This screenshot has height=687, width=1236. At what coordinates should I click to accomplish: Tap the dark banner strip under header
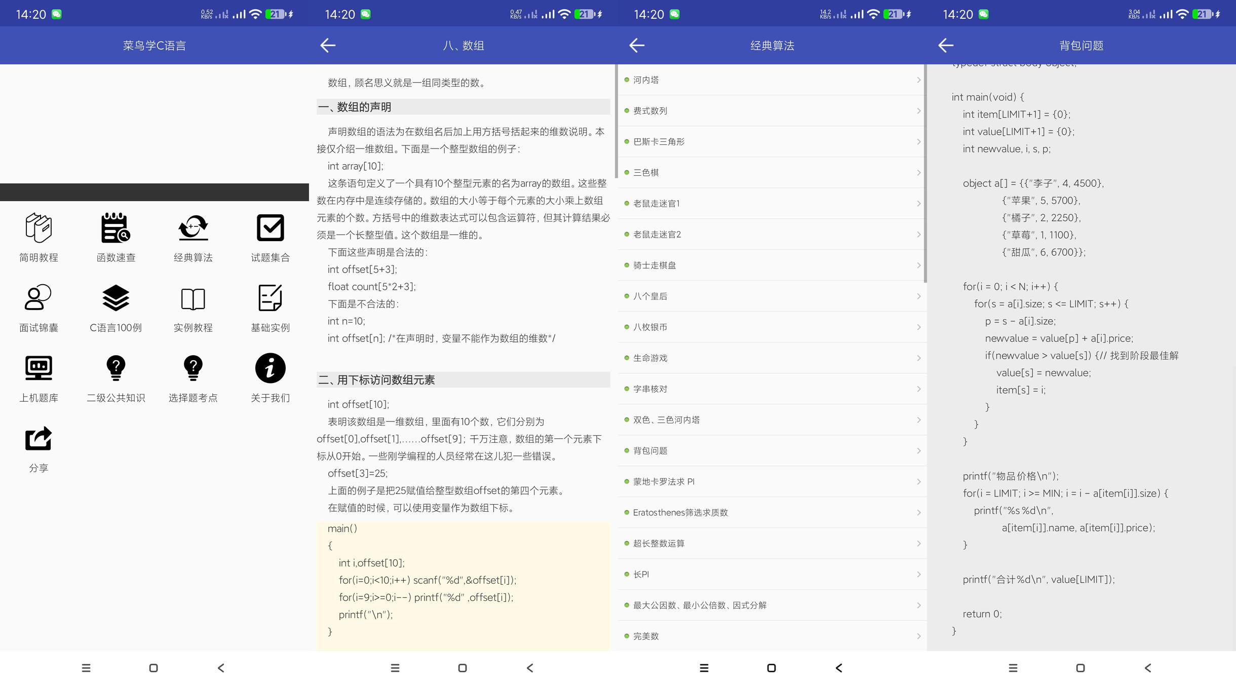tap(154, 193)
